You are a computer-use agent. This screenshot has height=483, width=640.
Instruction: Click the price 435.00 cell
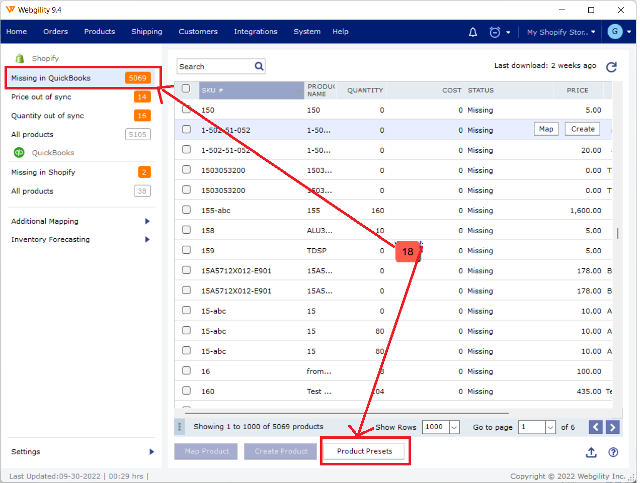[589, 392]
